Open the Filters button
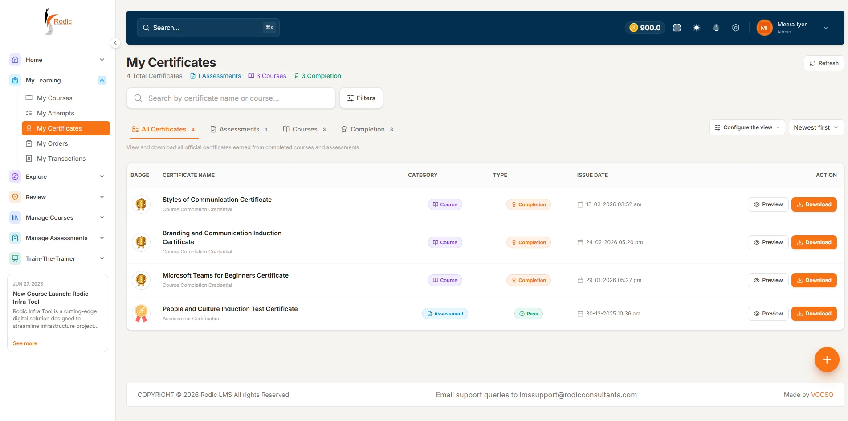 (361, 98)
